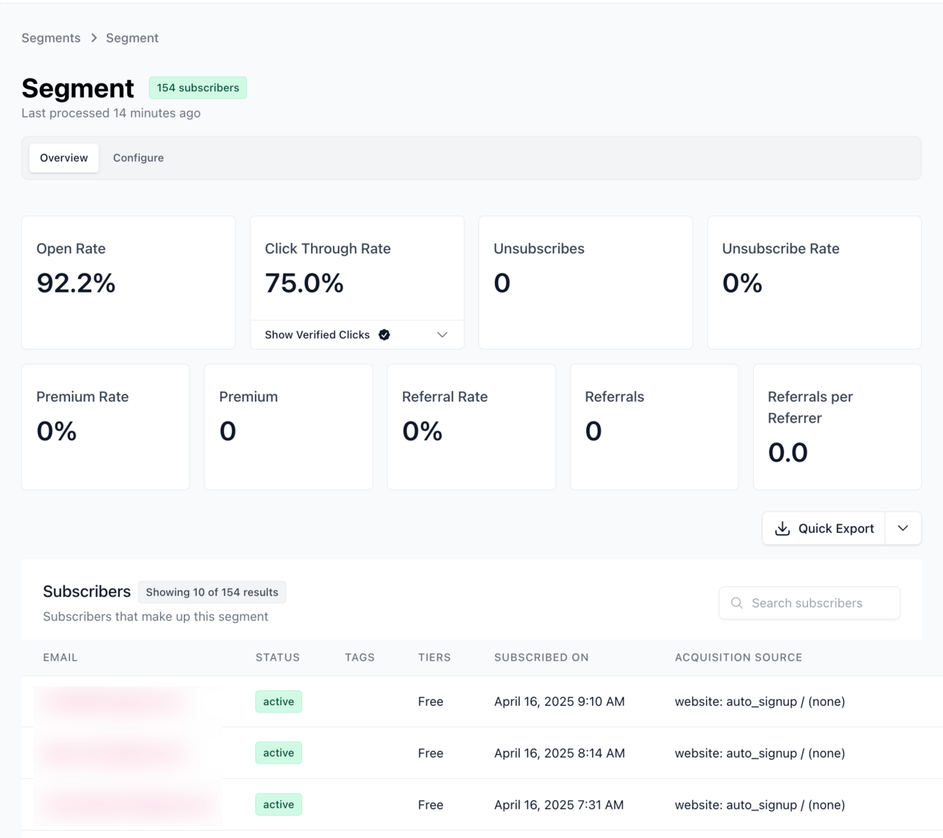Click the Acquisition Source column header
Screen dimensions: 943x838
tap(739, 658)
